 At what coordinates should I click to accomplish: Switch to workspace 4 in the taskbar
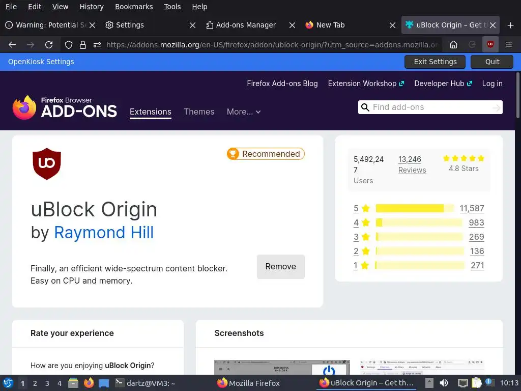60,383
